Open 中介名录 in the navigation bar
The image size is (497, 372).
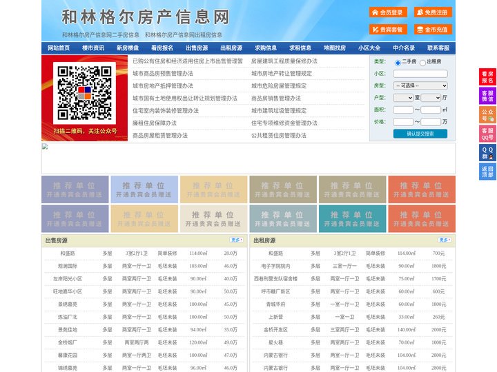404,48
